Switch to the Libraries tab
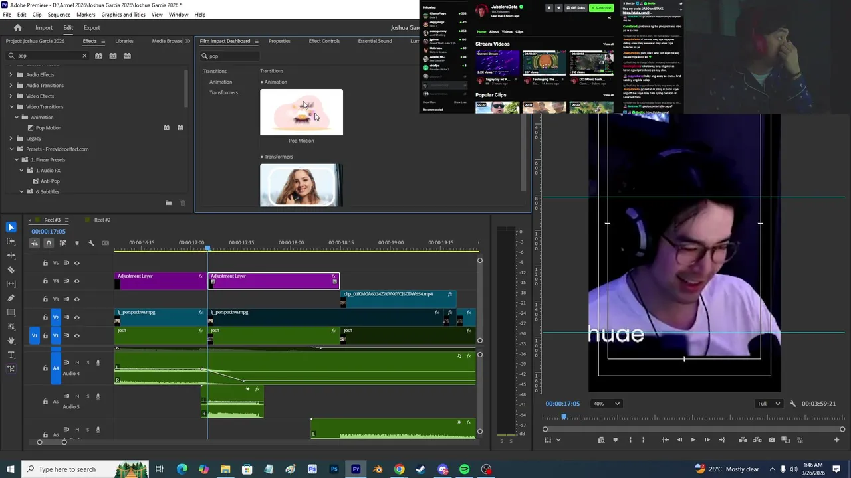851x478 pixels. [124, 41]
